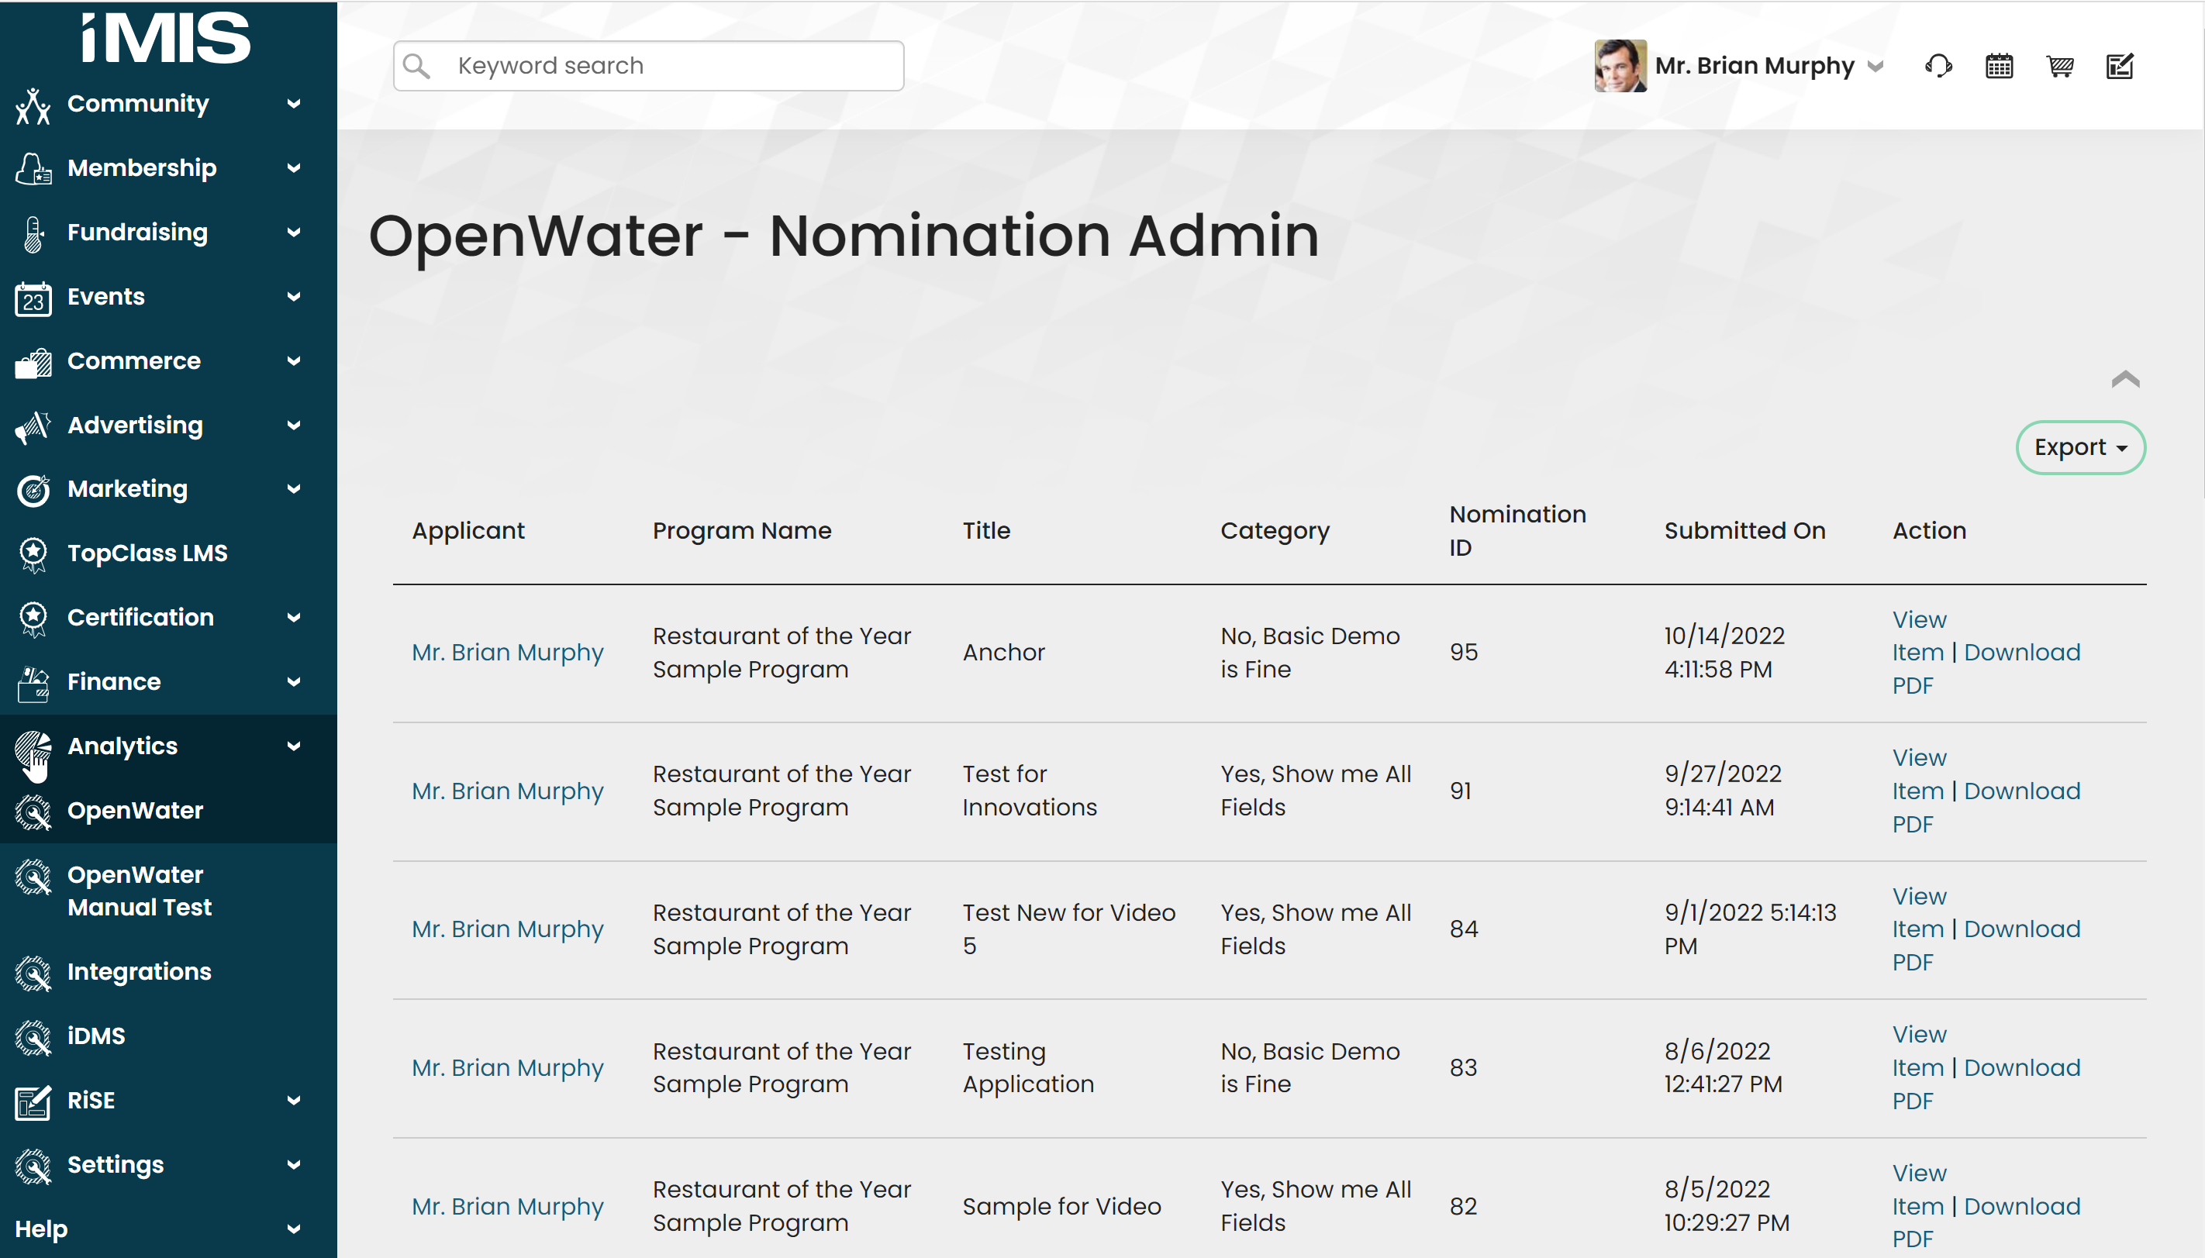2205x1258 pixels.
Task: Click the Marketing target icon
Action: [x=33, y=490]
